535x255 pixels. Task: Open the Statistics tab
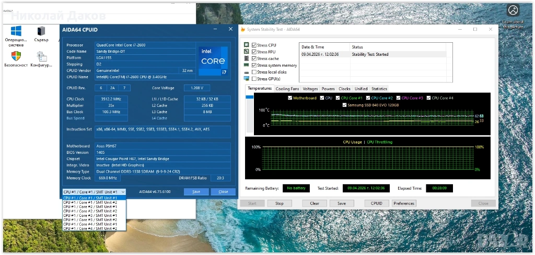point(379,89)
